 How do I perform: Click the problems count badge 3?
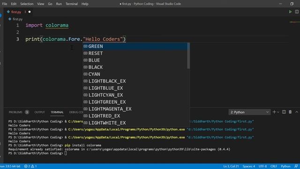(x=27, y=112)
